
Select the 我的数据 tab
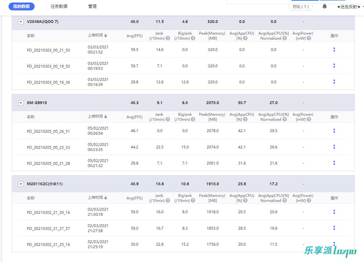(21, 7)
